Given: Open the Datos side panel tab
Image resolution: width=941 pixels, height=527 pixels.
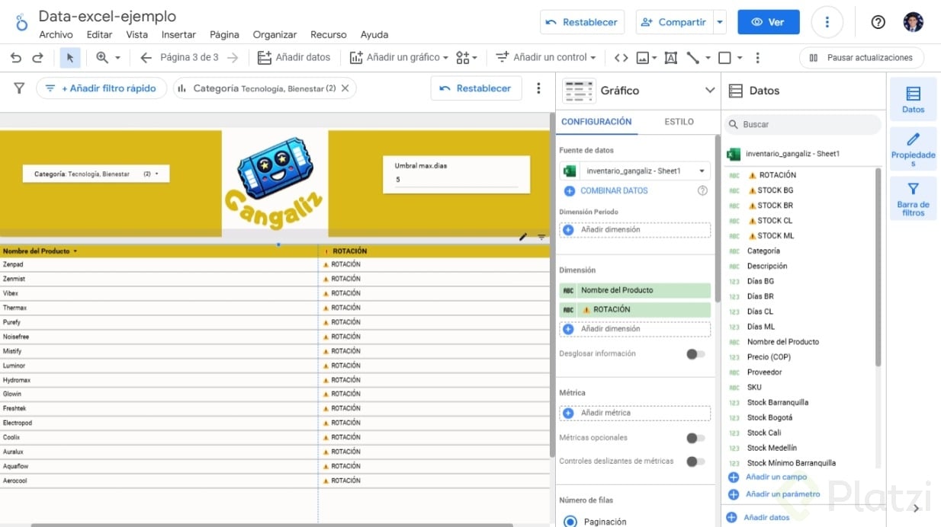Looking at the screenshot, I should click(913, 100).
